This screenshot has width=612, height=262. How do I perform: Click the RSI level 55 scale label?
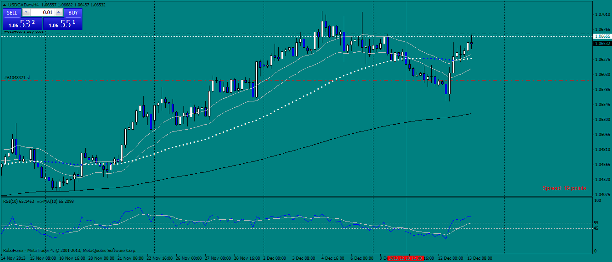pos(596,223)
